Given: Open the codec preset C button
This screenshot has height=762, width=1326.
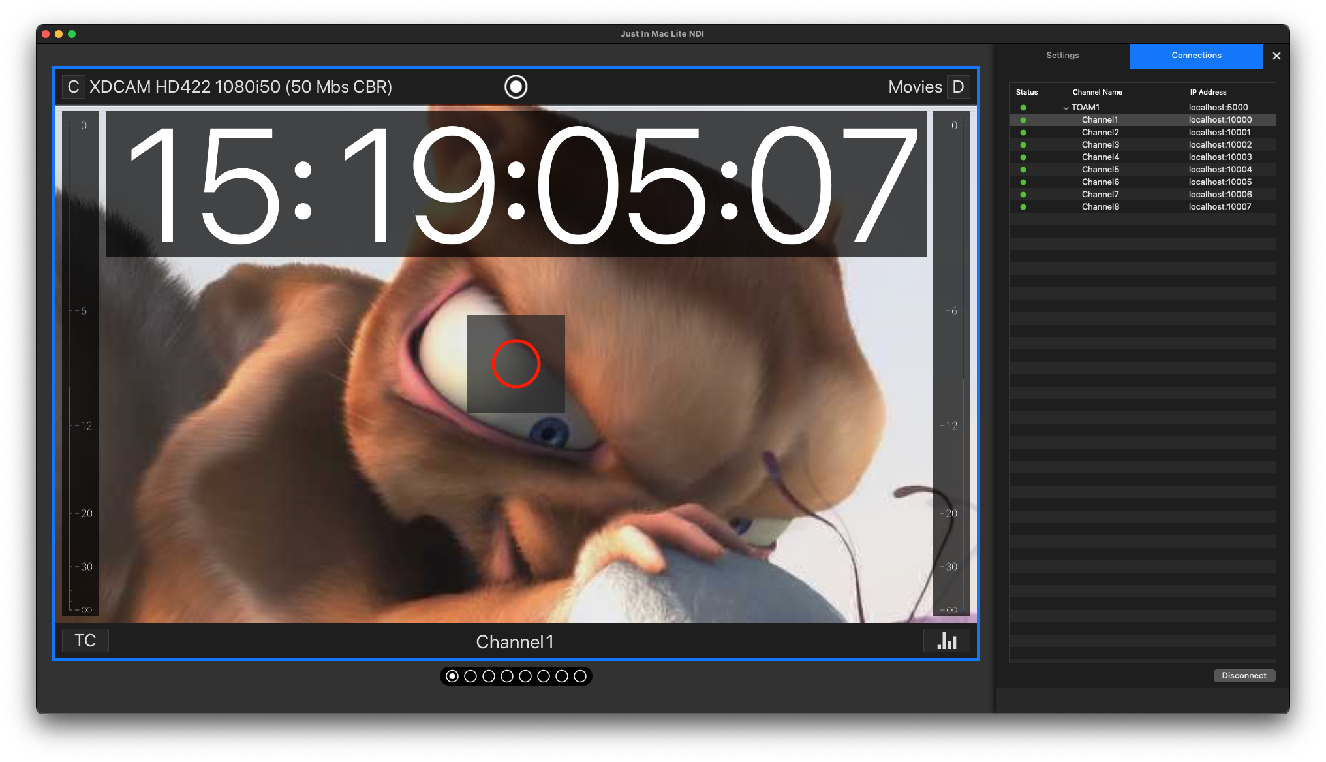Looking at the screenshot, I should tap(73, 87).
